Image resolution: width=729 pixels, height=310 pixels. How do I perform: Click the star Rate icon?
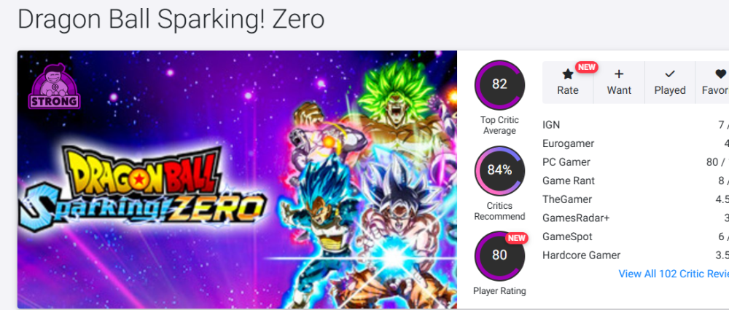pyautogui.click(x=567, y=74)
